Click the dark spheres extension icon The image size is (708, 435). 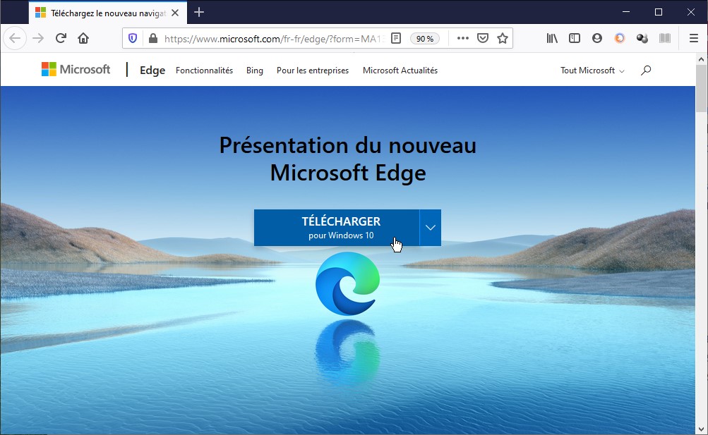click(642, 38)
